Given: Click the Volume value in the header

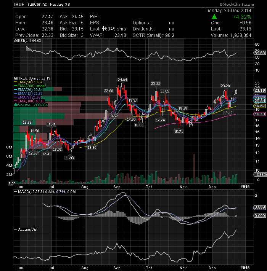Looking at the screenshot, I should [241, 35].
